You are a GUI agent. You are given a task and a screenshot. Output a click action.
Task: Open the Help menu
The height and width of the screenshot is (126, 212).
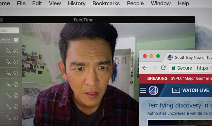[183, 4]
